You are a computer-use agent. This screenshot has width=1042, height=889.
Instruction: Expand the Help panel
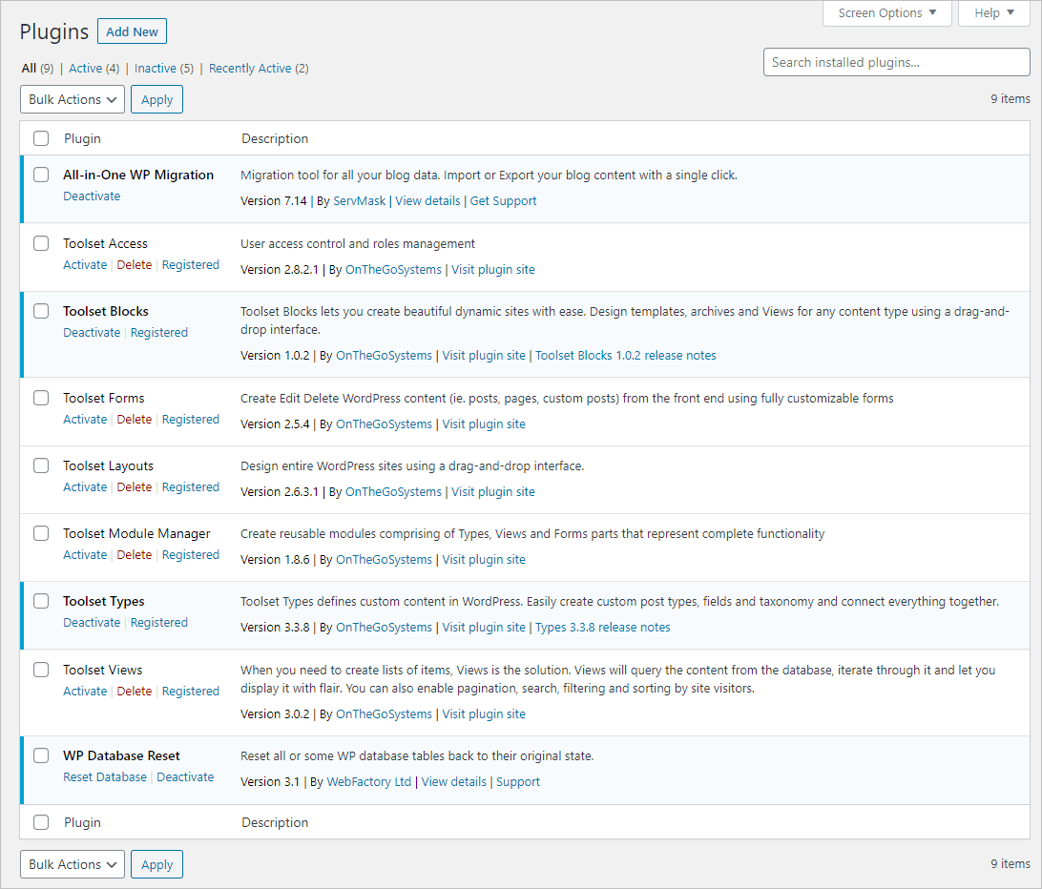(x=994, y=13)
